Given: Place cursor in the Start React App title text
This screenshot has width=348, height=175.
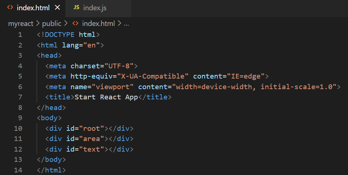Looking at the screenshot, I should pos(106,97).
